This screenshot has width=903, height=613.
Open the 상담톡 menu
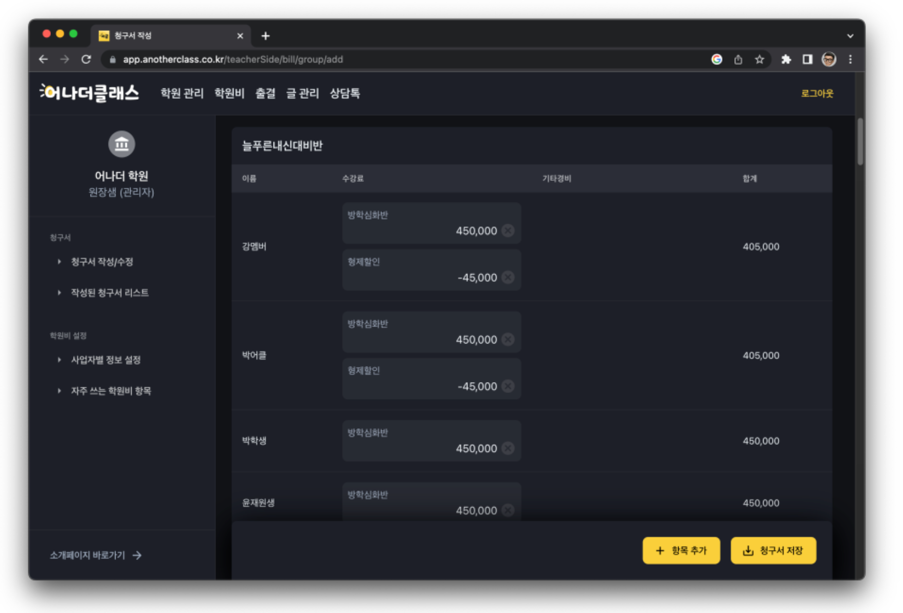(x=345, y=93)
